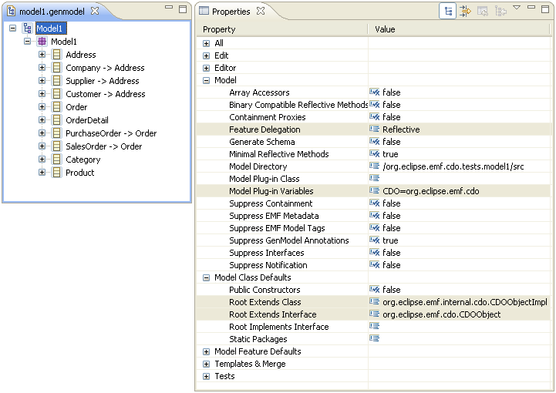This screenshot has height=393, width=556.
Task: Click the Model1 package icon
Action: (x=42, y=42)
